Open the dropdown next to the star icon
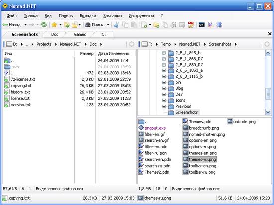 click(60, 25)
